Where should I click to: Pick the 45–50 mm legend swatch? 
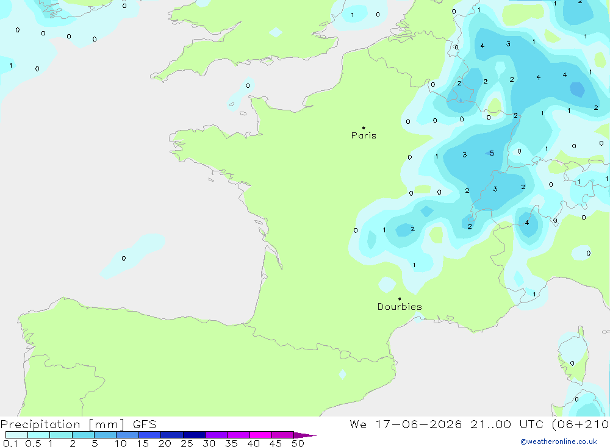point(282,435)
